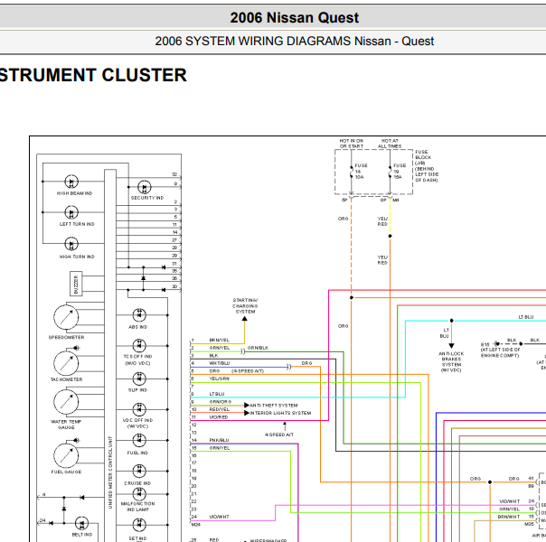The width and height of the screenshot is (546, 542).
Task: Click the '(4-SPEED A/T)' note at pin 5
Action: pyautogui.click(x=248, y=371)
